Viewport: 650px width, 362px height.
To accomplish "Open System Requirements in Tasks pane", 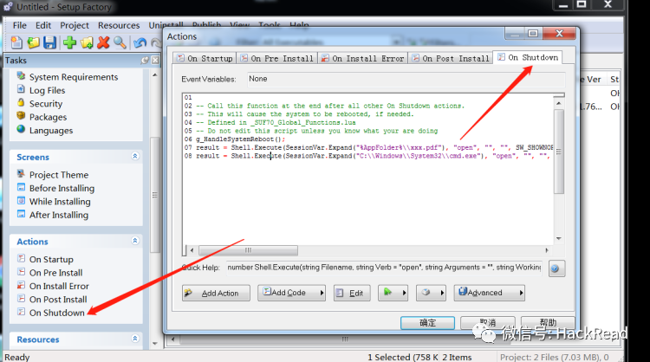I will coord(74,77).
